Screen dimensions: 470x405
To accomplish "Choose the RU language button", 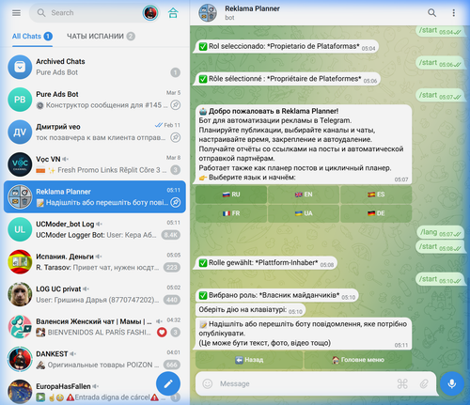I will pyautogui.click(x=231, y=195).
